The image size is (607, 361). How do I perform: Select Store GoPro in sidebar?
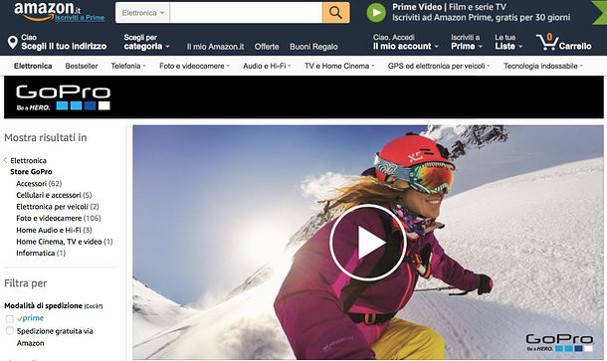click(31, 172)
